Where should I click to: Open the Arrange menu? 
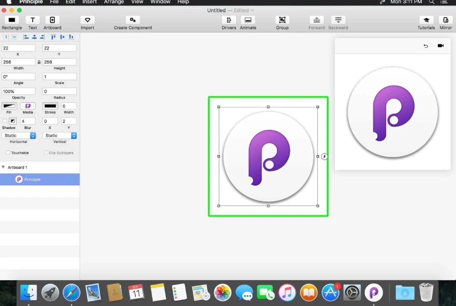click(113, 2)
